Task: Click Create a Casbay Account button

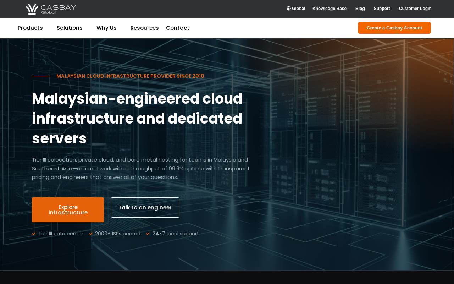Action: [x=394, y=28]
